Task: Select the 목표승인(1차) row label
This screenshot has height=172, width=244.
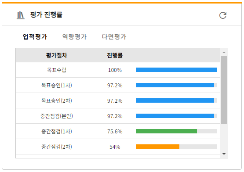Action: pyautogui.click(x=56, y=85)
